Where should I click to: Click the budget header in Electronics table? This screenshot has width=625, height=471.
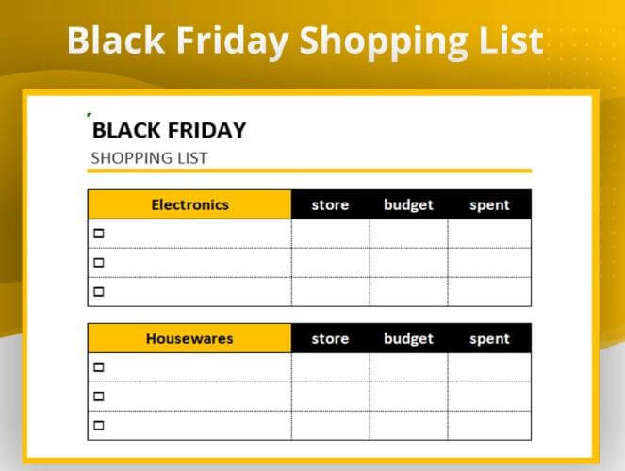(x=408, y=204)
